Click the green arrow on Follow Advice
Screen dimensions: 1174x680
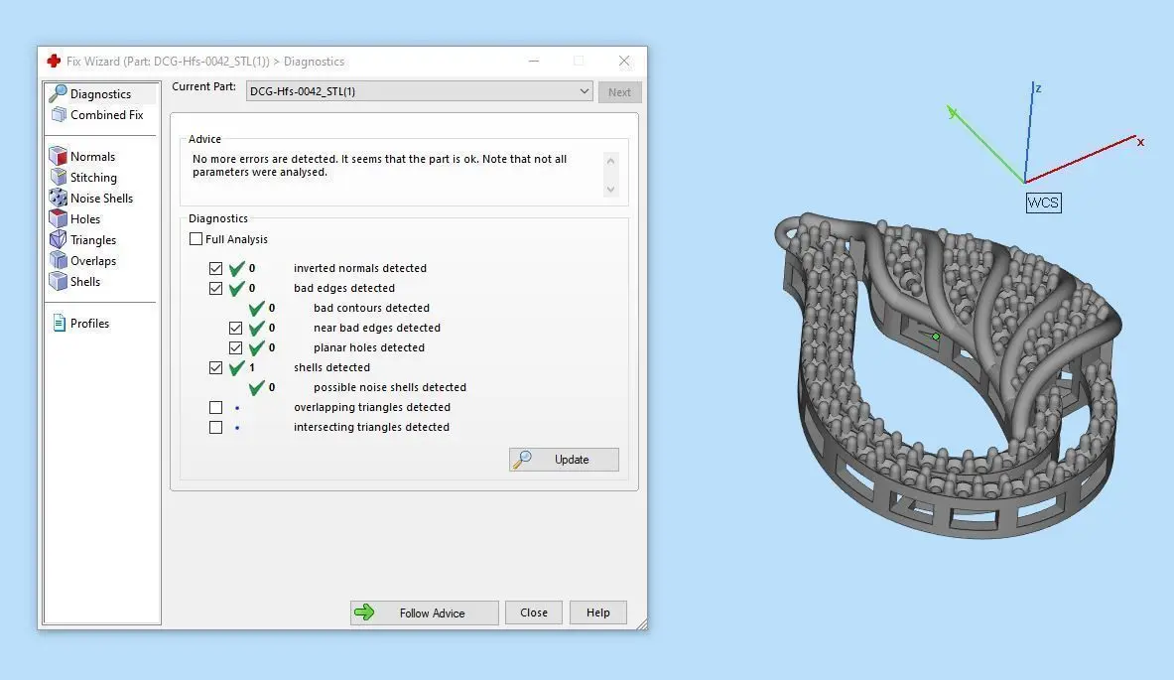coord(364,612)
